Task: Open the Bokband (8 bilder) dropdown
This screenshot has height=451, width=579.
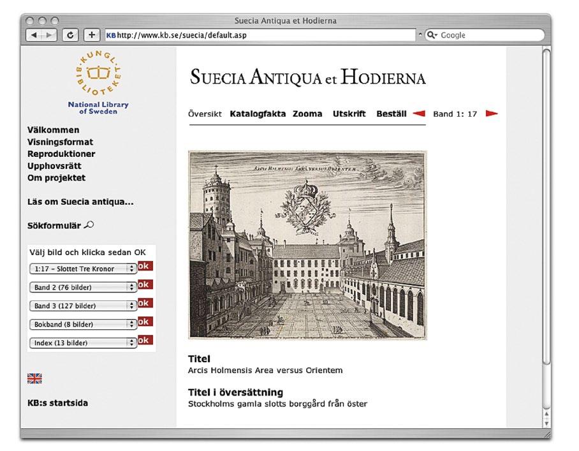Action: tap(83, 324)
